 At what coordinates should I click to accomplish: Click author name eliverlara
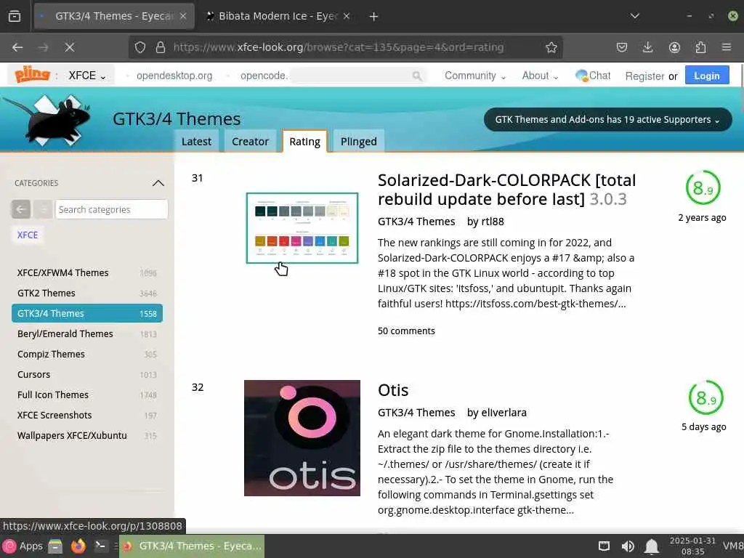[504, 413]
